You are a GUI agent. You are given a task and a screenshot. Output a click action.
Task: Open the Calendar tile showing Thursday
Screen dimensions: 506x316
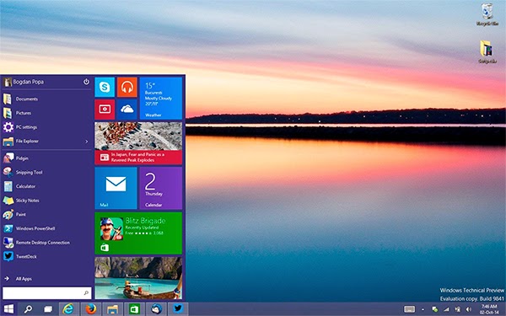pyautogui.click(x=161, y=188)
